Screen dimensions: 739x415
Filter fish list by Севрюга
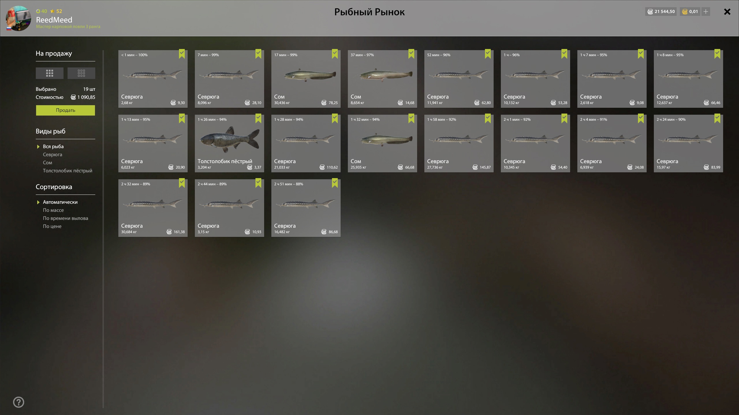coord(53,154)
